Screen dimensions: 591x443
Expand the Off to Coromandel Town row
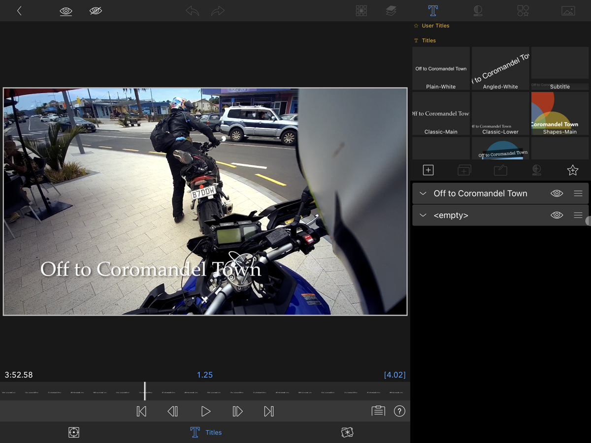[x=423, y=193]
